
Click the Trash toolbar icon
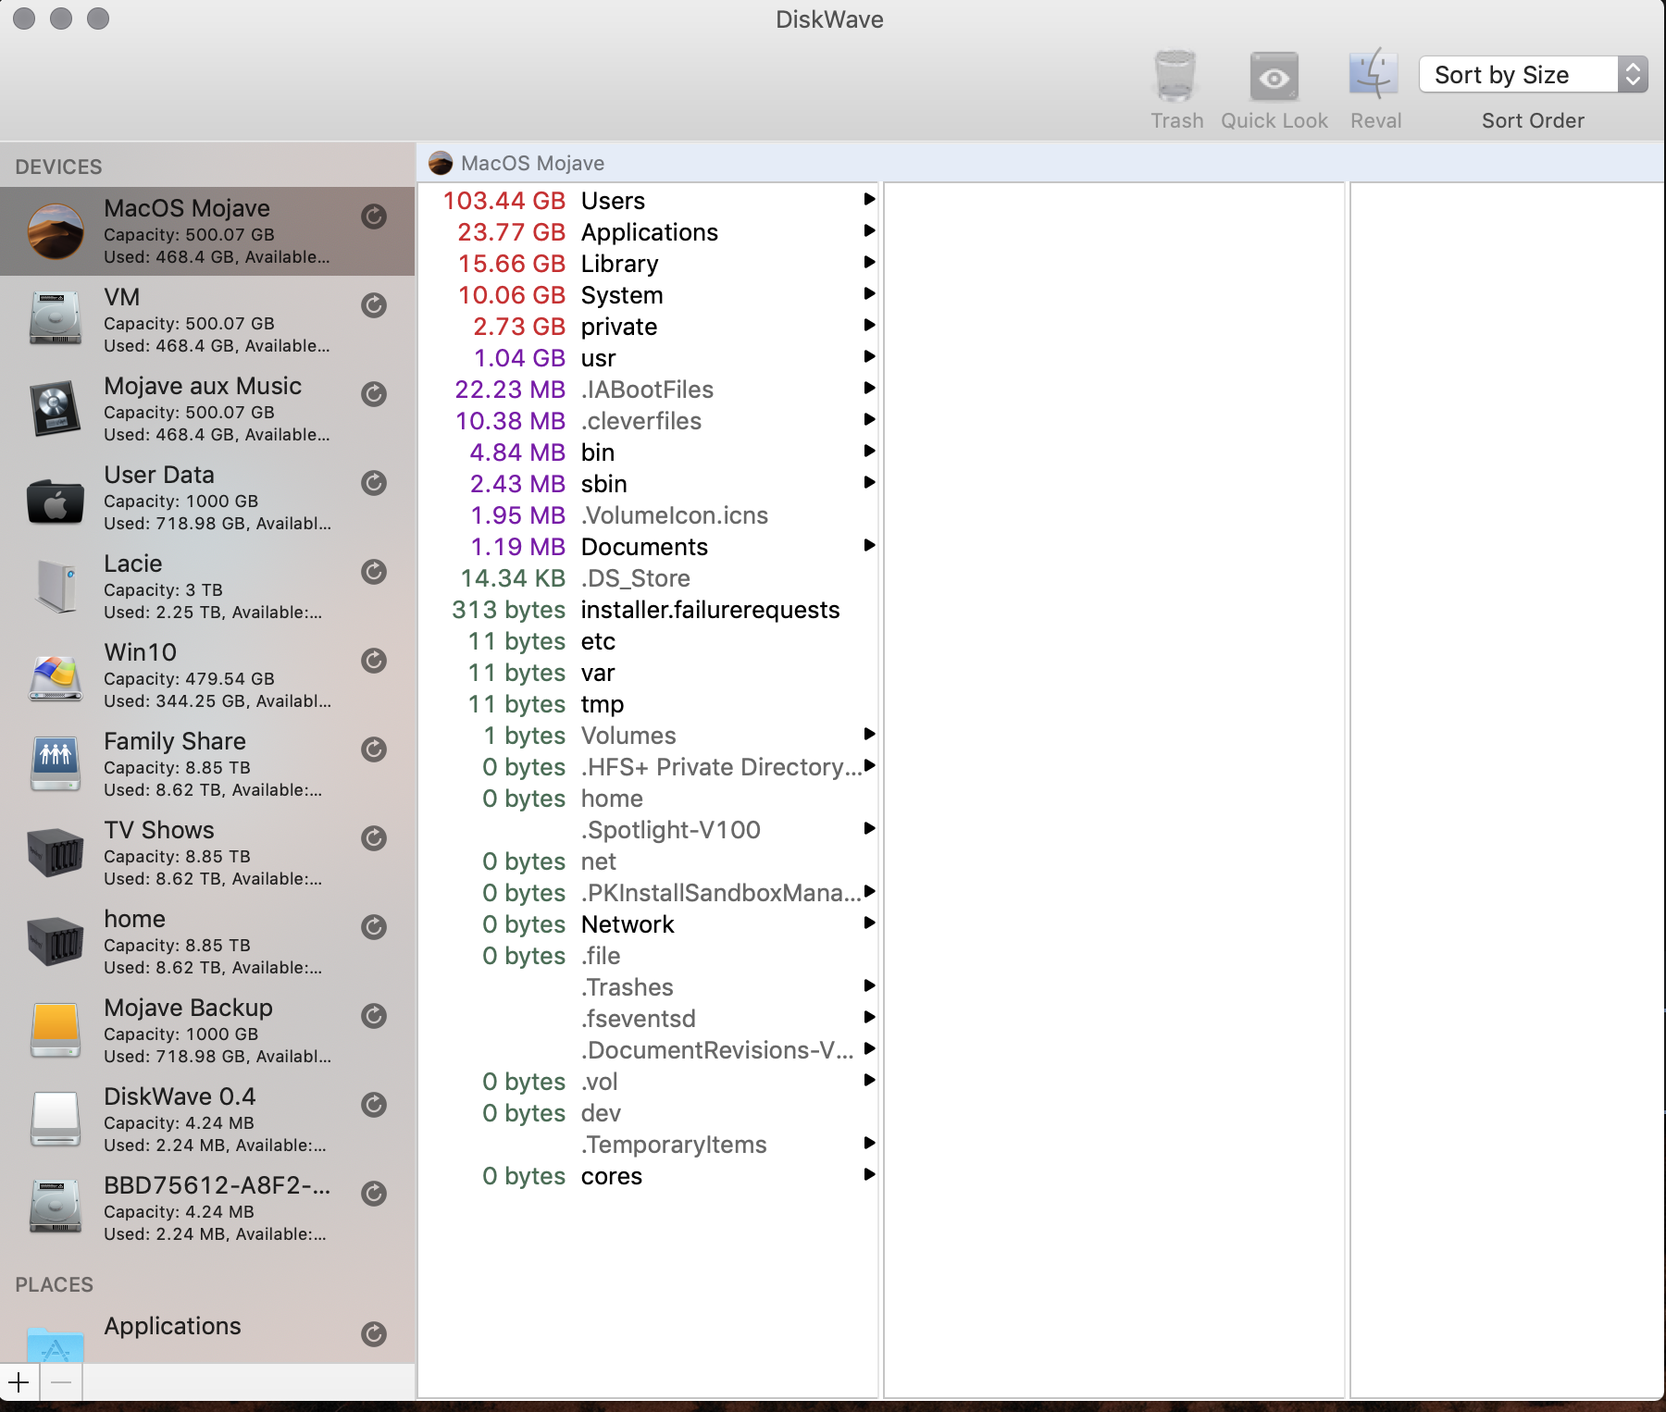click(1175, 76)
